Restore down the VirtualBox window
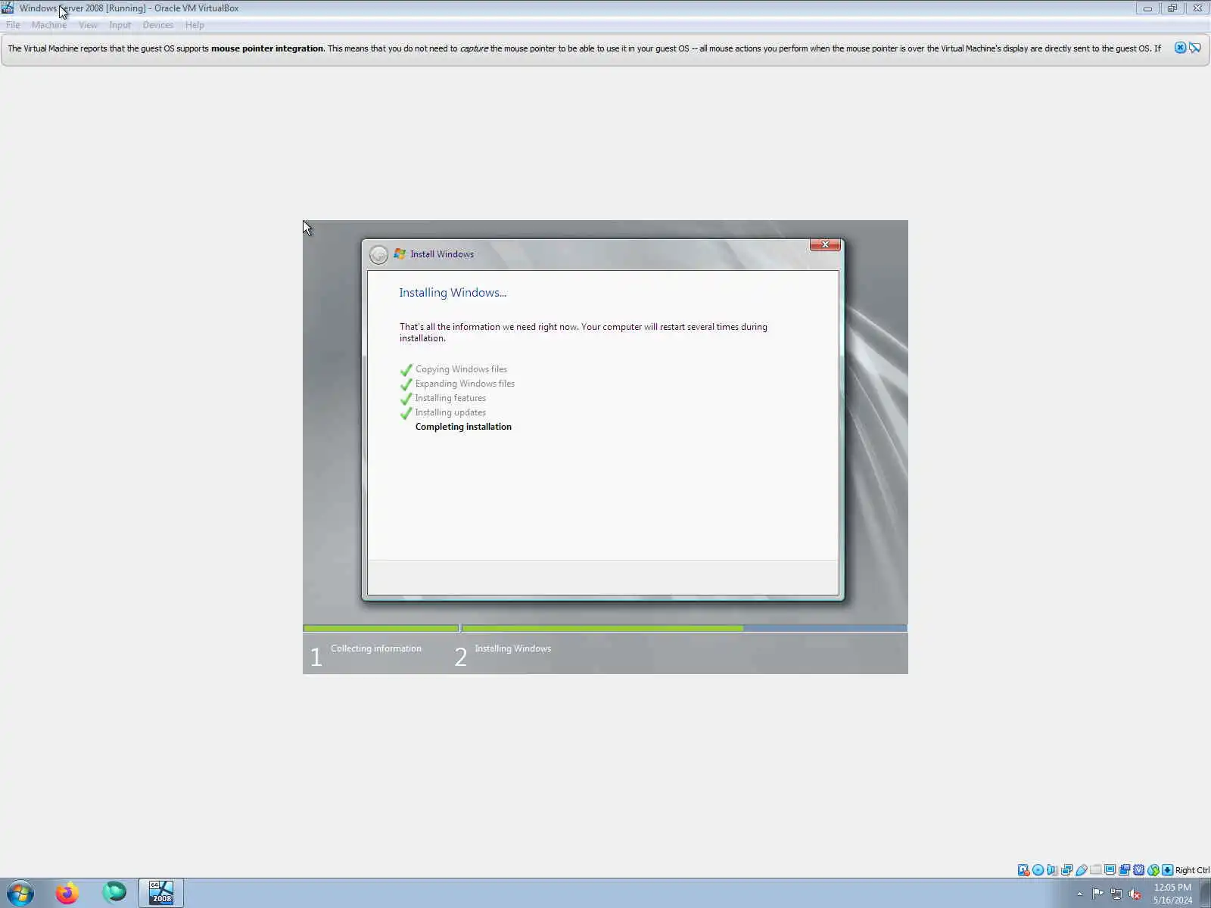The image size is (1211, 908). point(1172,8)
